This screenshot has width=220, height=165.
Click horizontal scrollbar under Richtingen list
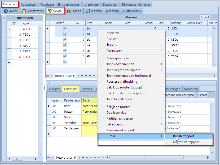click(17, 159)
